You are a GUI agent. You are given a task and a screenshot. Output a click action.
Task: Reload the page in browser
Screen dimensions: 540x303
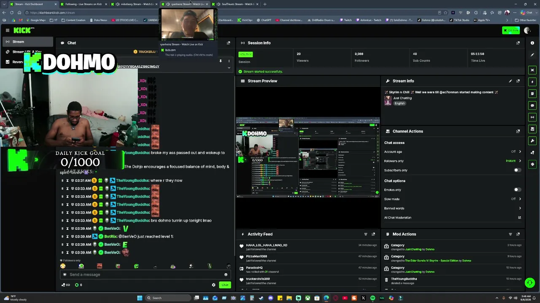12,13
